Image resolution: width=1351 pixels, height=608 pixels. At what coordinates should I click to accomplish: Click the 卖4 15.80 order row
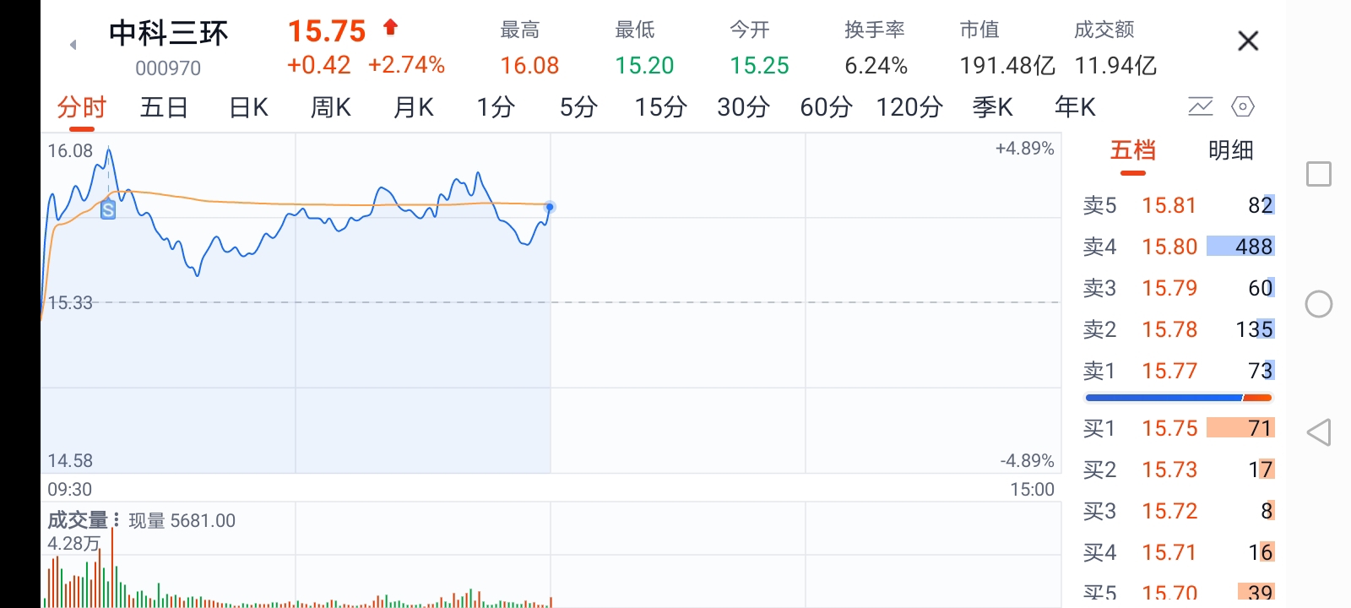(x=1179, y=247)
